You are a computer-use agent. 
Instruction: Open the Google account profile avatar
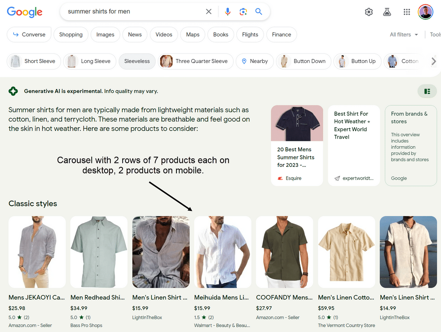426,12
